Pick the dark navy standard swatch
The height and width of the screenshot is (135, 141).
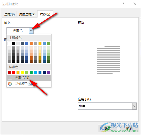click(x=44, y=72)
